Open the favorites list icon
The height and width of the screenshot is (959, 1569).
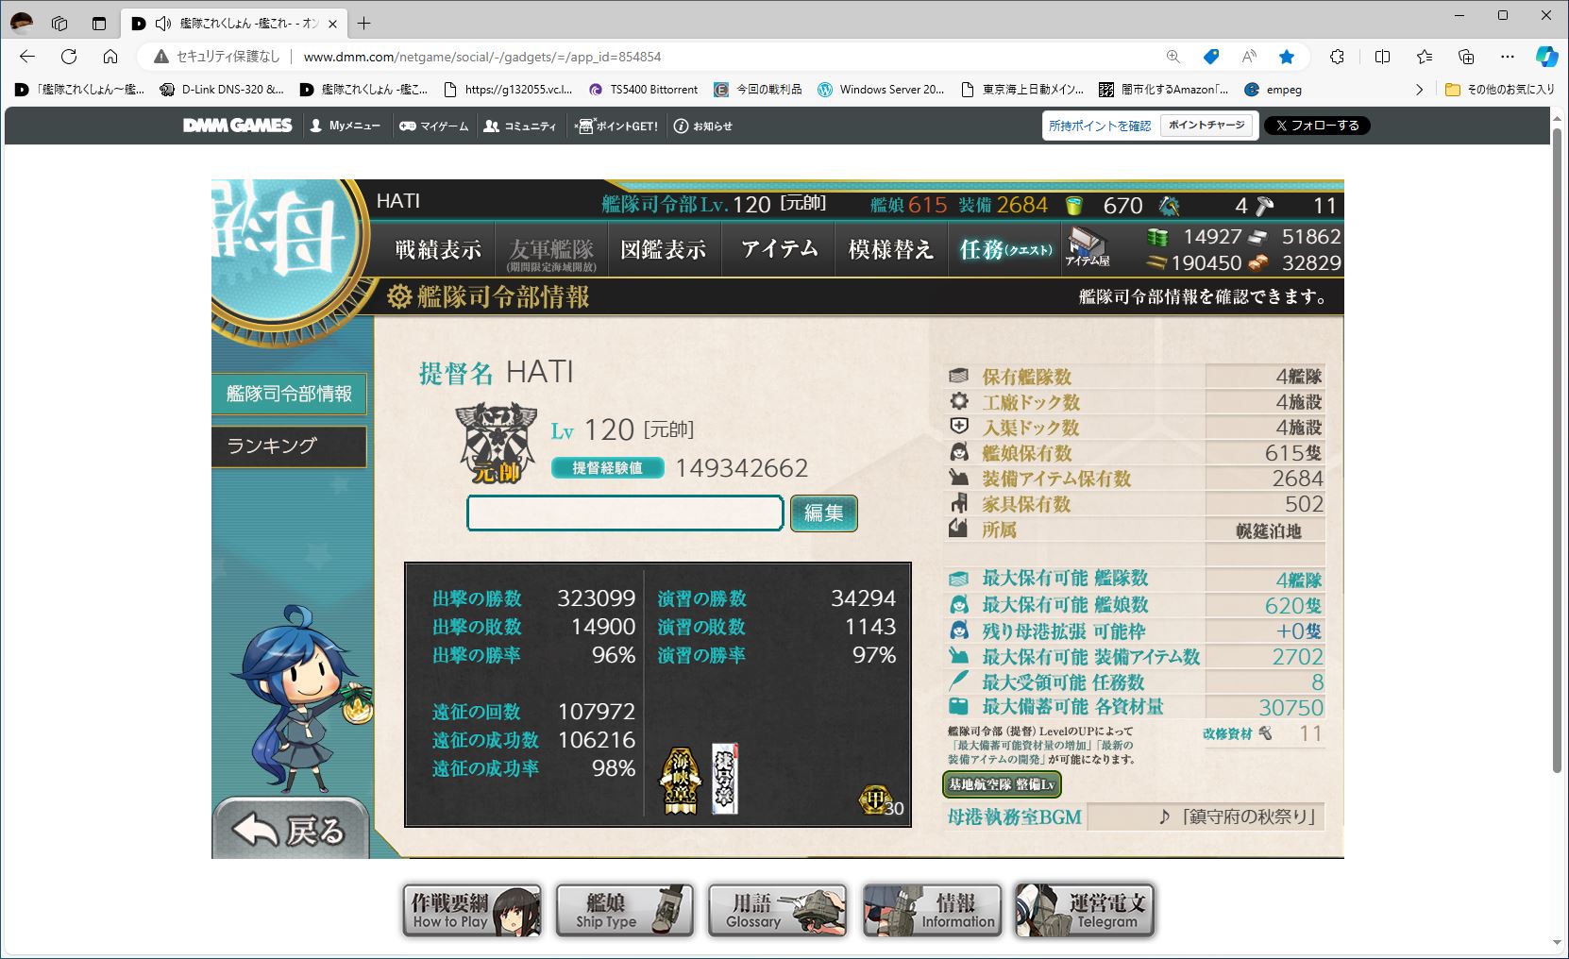click(x=1425, y=57)
